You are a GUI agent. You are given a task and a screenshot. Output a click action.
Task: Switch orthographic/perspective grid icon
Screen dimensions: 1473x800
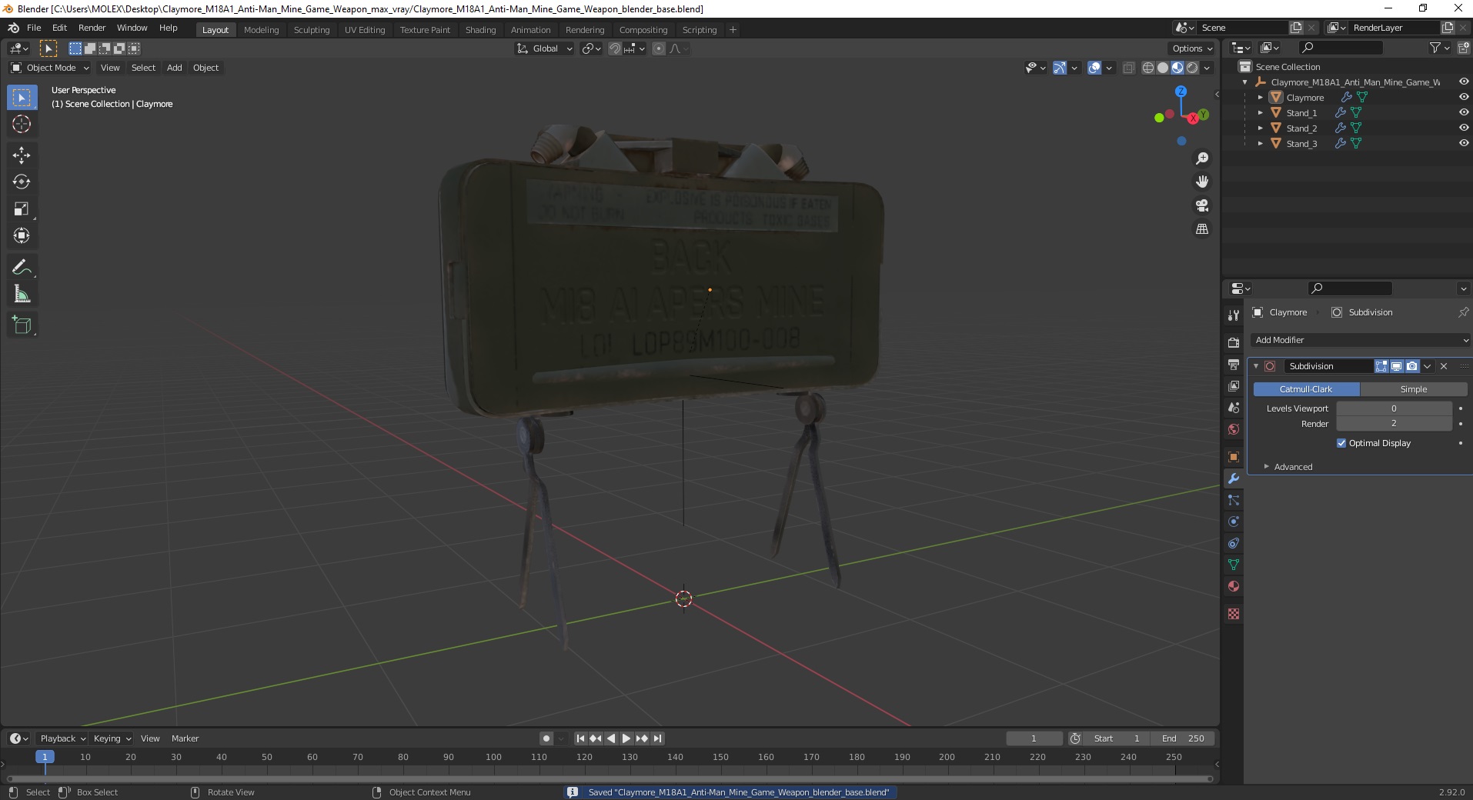(x=1201, y=229)
